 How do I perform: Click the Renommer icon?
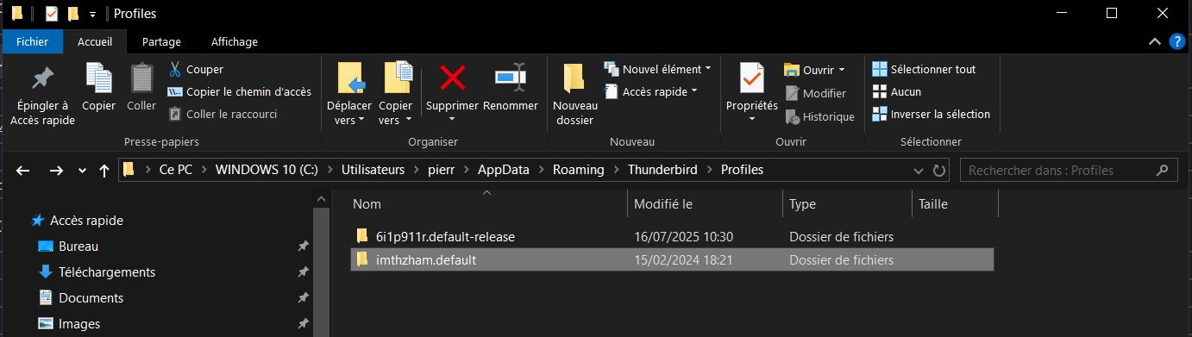point(510,78)
